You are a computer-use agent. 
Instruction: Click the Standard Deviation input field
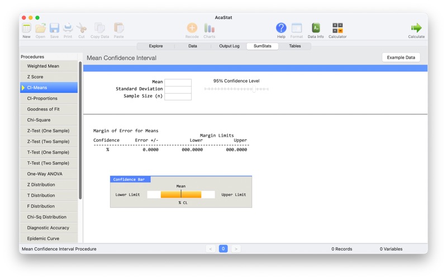(x=178, y=89)
